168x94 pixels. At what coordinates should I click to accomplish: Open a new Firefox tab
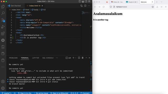click(x=157, y=2)
